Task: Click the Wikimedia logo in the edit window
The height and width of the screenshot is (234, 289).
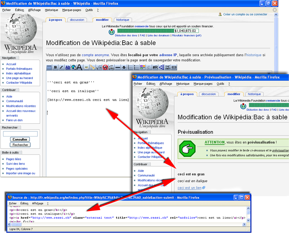Action: (x=112, y=32)
